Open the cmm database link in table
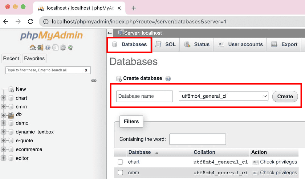The image size is (305, 179). [133, 173]
